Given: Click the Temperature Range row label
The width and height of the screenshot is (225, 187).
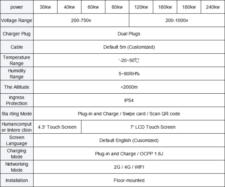Looking at the screenshot, I should [16, 60].
